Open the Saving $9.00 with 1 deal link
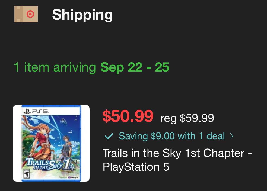 [x=171, y=136]
